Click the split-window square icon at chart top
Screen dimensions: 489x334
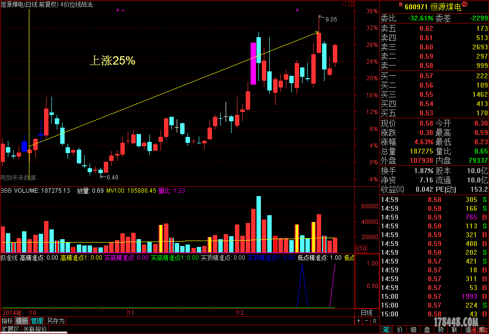[x=351, y=4]
